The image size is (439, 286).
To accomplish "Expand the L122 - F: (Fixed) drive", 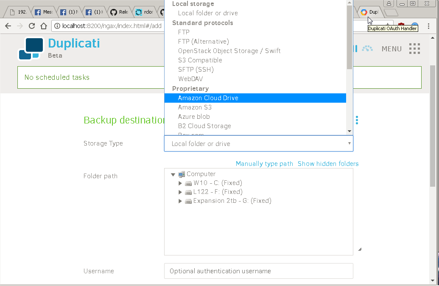I will point(180,192).
